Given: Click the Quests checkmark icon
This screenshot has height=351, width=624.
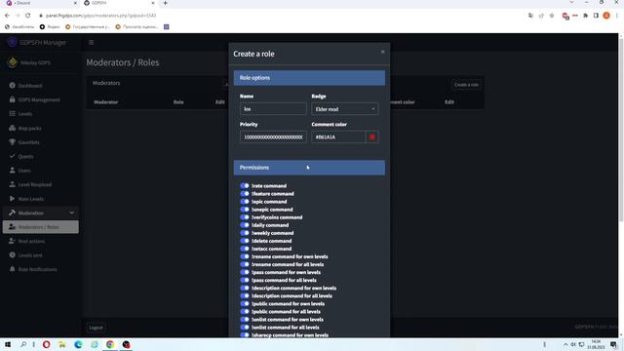Looking at the screenshot, I should (x=12, y=156).
